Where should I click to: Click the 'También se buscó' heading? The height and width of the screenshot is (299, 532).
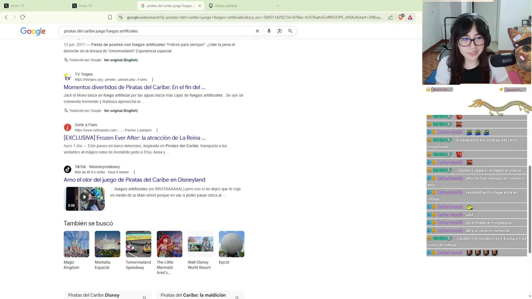88,223
